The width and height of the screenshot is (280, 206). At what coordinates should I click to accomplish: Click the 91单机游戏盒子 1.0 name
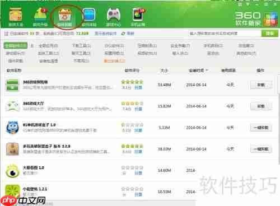(x=39, y=125)
